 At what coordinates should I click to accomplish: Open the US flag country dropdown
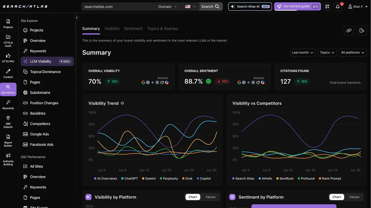click(190, 6)
